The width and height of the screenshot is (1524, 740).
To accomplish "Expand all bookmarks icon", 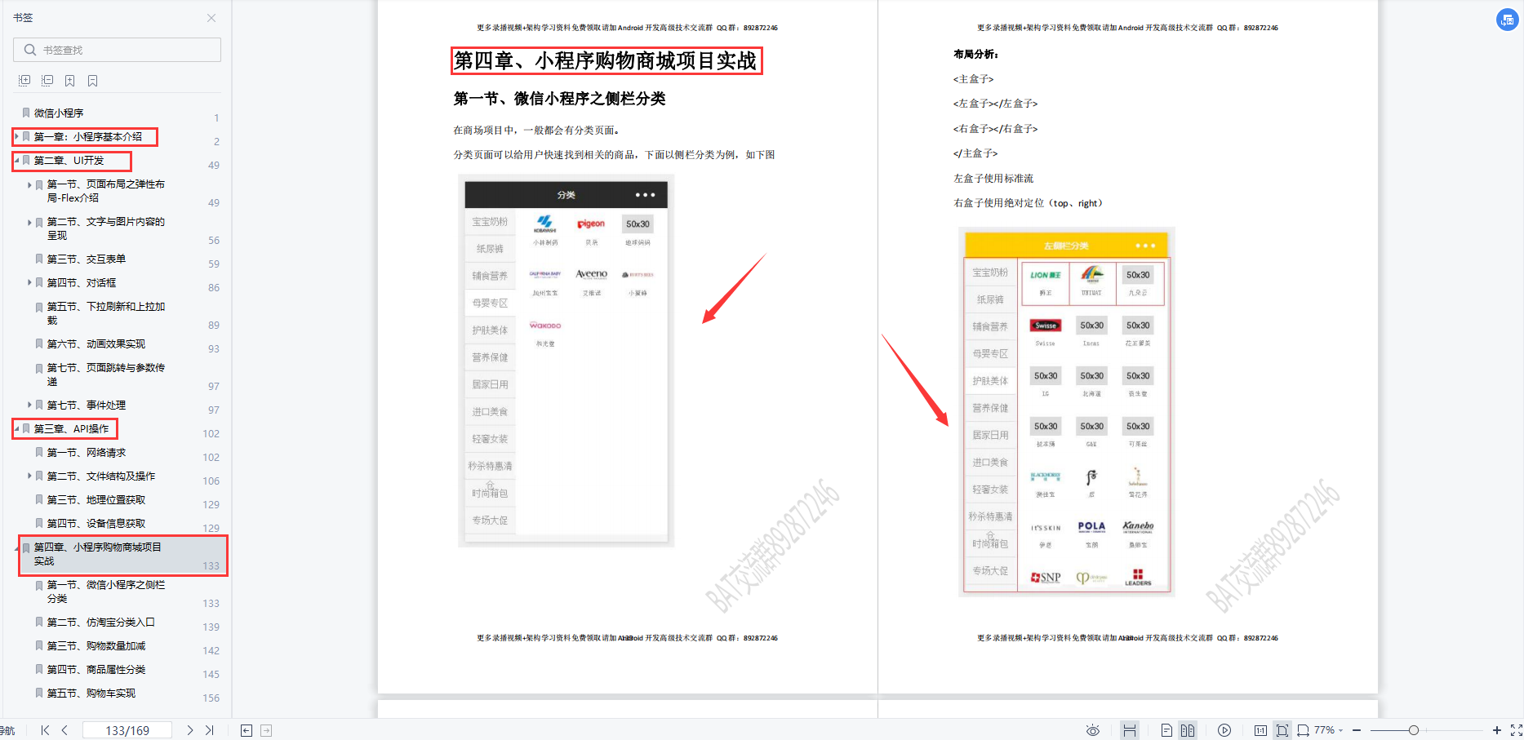I will (x=24, y=81).
